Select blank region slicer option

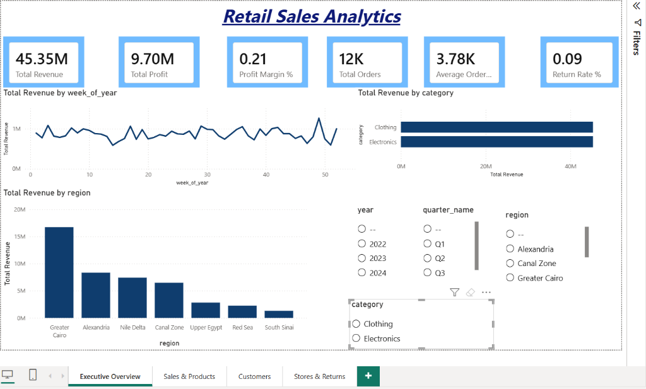510,234
